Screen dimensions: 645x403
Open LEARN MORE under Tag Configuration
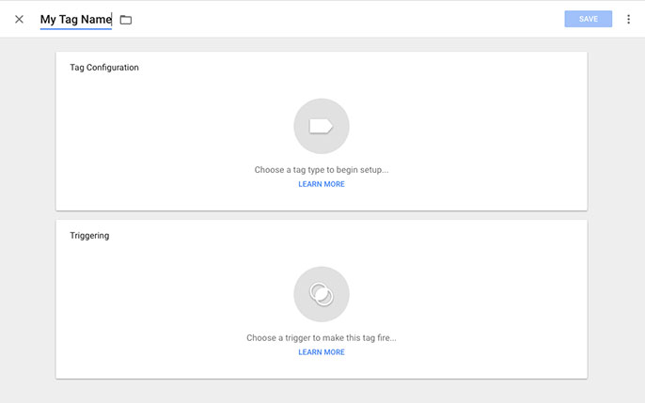pyautogui.click(x=322, y=184)
